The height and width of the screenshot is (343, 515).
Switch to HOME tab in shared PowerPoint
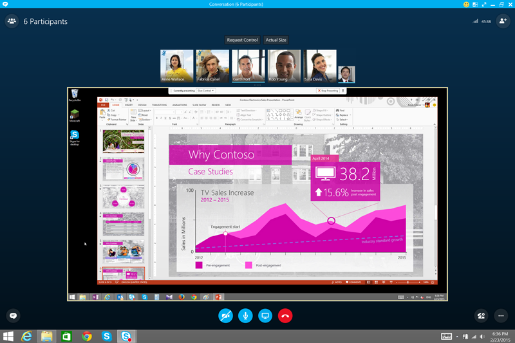(x=116, y=105)
